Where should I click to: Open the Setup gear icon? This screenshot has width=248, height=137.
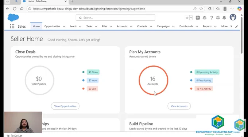pyautogui.click(x=218, y=18)
